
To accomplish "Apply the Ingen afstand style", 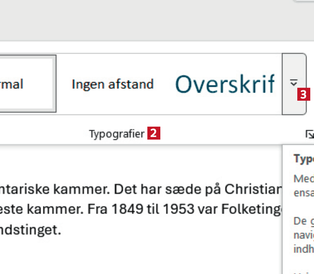I will click(112, 84).
